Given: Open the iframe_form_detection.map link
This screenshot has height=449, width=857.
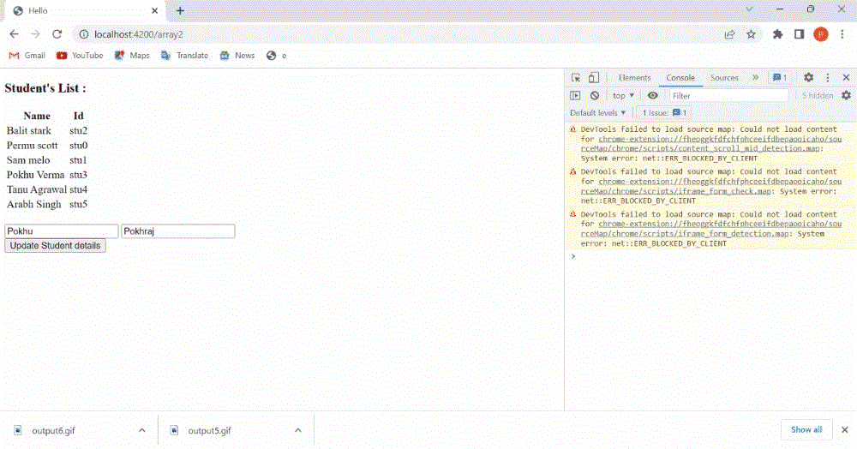Looking at the screenshot, I should 711,229.
